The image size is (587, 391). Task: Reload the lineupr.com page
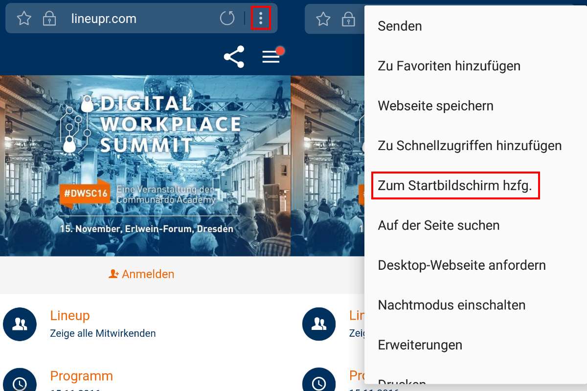(x=227, y=18)
